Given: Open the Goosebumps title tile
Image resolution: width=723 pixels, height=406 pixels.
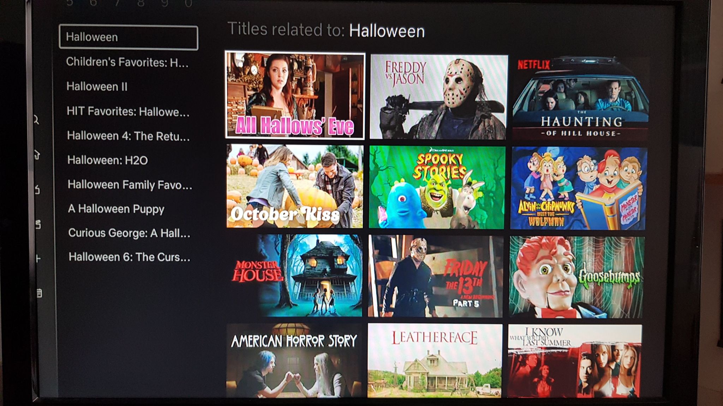Looking at the screenshot, I should (x=577, y=277).
